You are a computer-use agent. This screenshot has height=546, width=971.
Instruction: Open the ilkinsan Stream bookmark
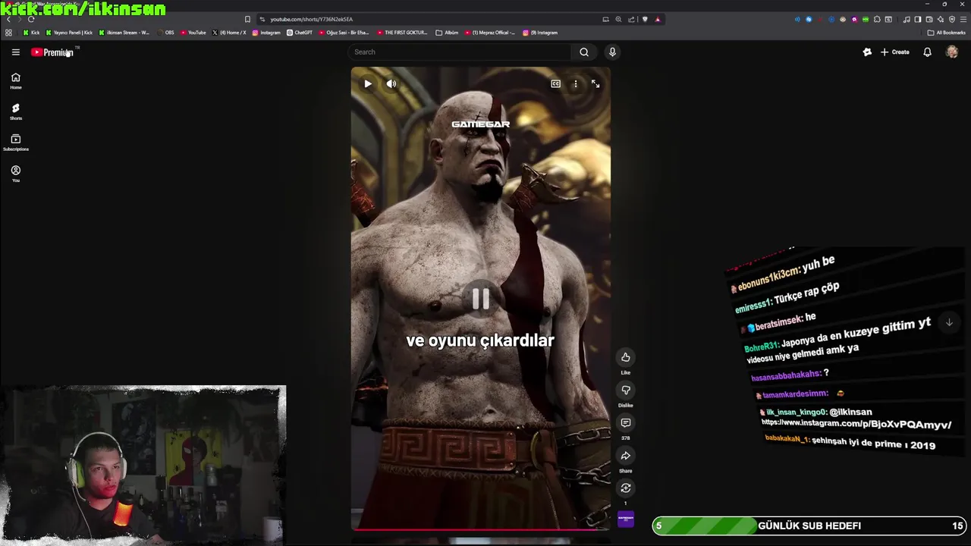124,33
